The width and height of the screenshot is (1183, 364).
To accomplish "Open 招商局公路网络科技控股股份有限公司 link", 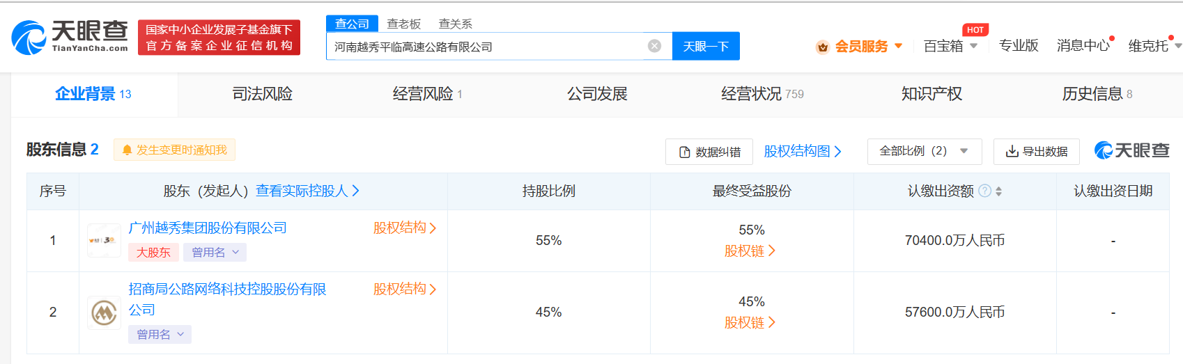I will pyautogui.click(x=227, y=299).
